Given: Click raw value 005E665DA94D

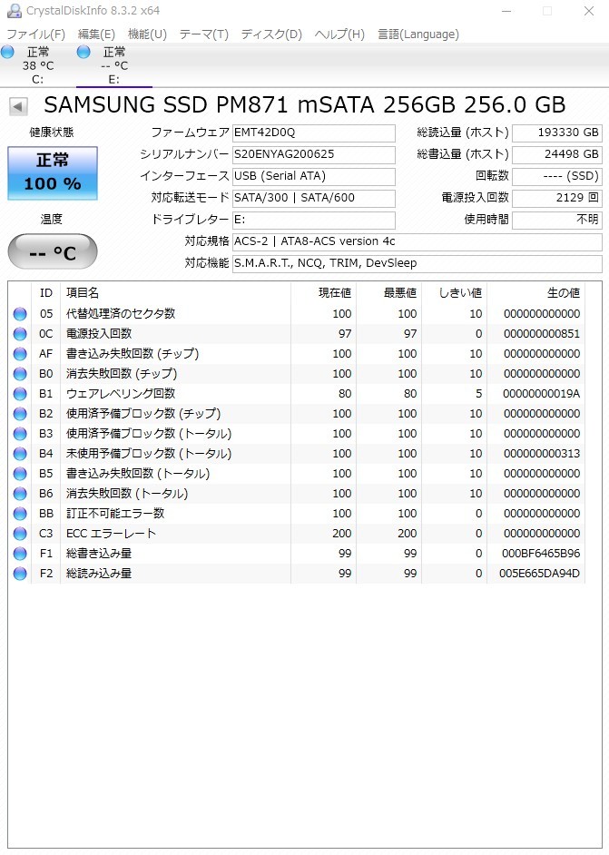Looking at the screenshot, I should coord(540,574).
